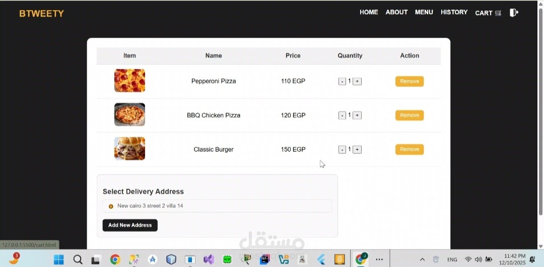Expand hidden system tray icons chevron
The height and width of the screenshot is (267, 544).
(422, 259)
